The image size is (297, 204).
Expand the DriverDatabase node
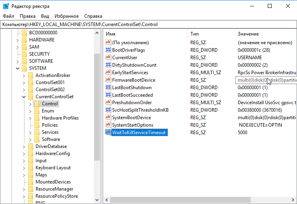24,147
